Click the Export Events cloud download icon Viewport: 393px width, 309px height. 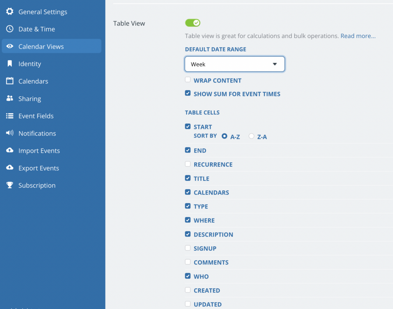(10, 168)
